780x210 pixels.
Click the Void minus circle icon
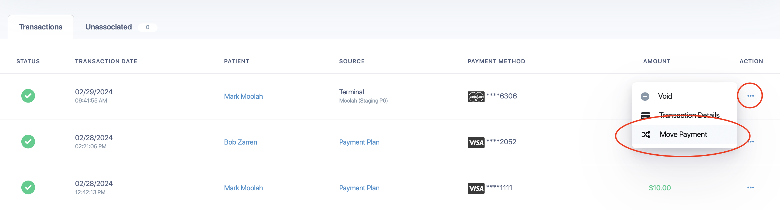[x=645, y=96]
